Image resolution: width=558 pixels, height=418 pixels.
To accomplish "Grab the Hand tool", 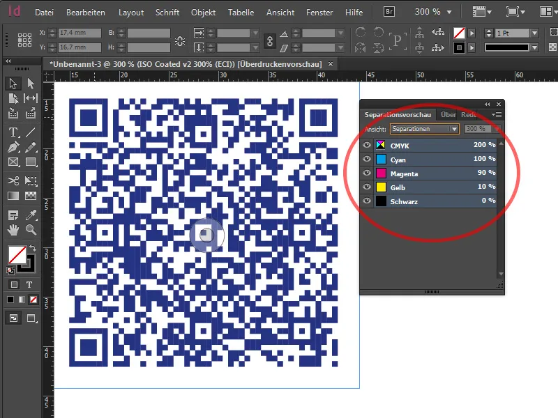I will [x=13, y=229].
